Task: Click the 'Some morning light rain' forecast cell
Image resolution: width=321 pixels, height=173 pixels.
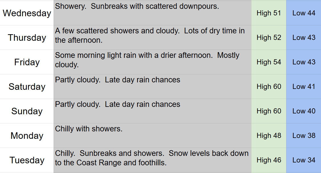Action: click(153, 62)
